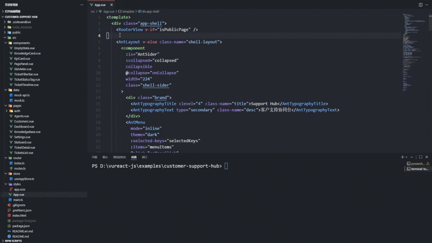The image size is (432, 243).
Task: Close the bottom terminal panel
Action: [427, 157]
